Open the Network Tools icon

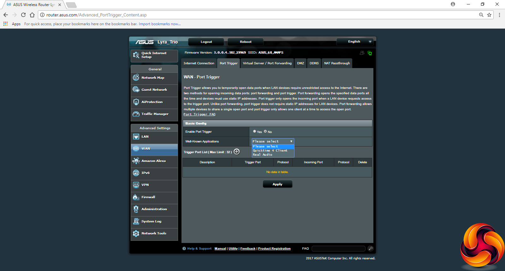click(x=136, y=233)
